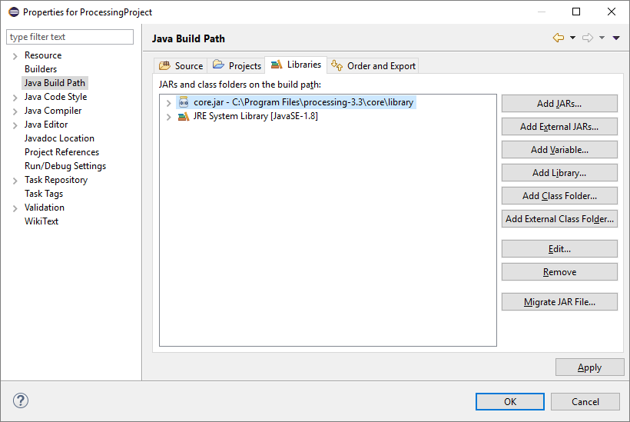This screenshot has width=630, height=422.
Task: Select Builders in the properties tree
Action: pos(41,69)
